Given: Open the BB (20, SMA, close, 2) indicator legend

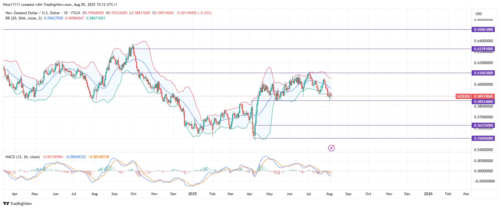Looking at the screenshot, I should (23, 18).
